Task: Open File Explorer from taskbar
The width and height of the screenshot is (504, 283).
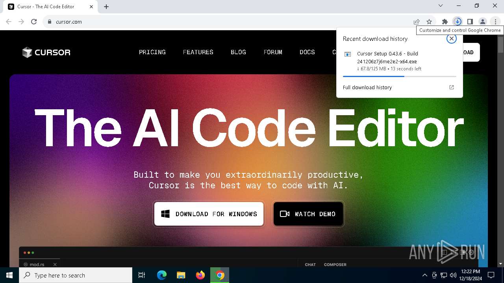Action: (181, 275)
